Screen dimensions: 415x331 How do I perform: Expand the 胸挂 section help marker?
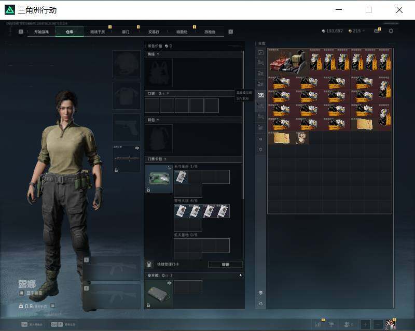pos(158,54)
